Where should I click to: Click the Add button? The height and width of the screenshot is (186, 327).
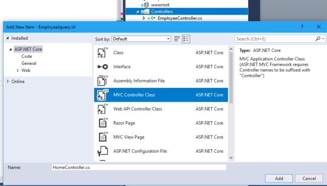[x=279, y=178]
